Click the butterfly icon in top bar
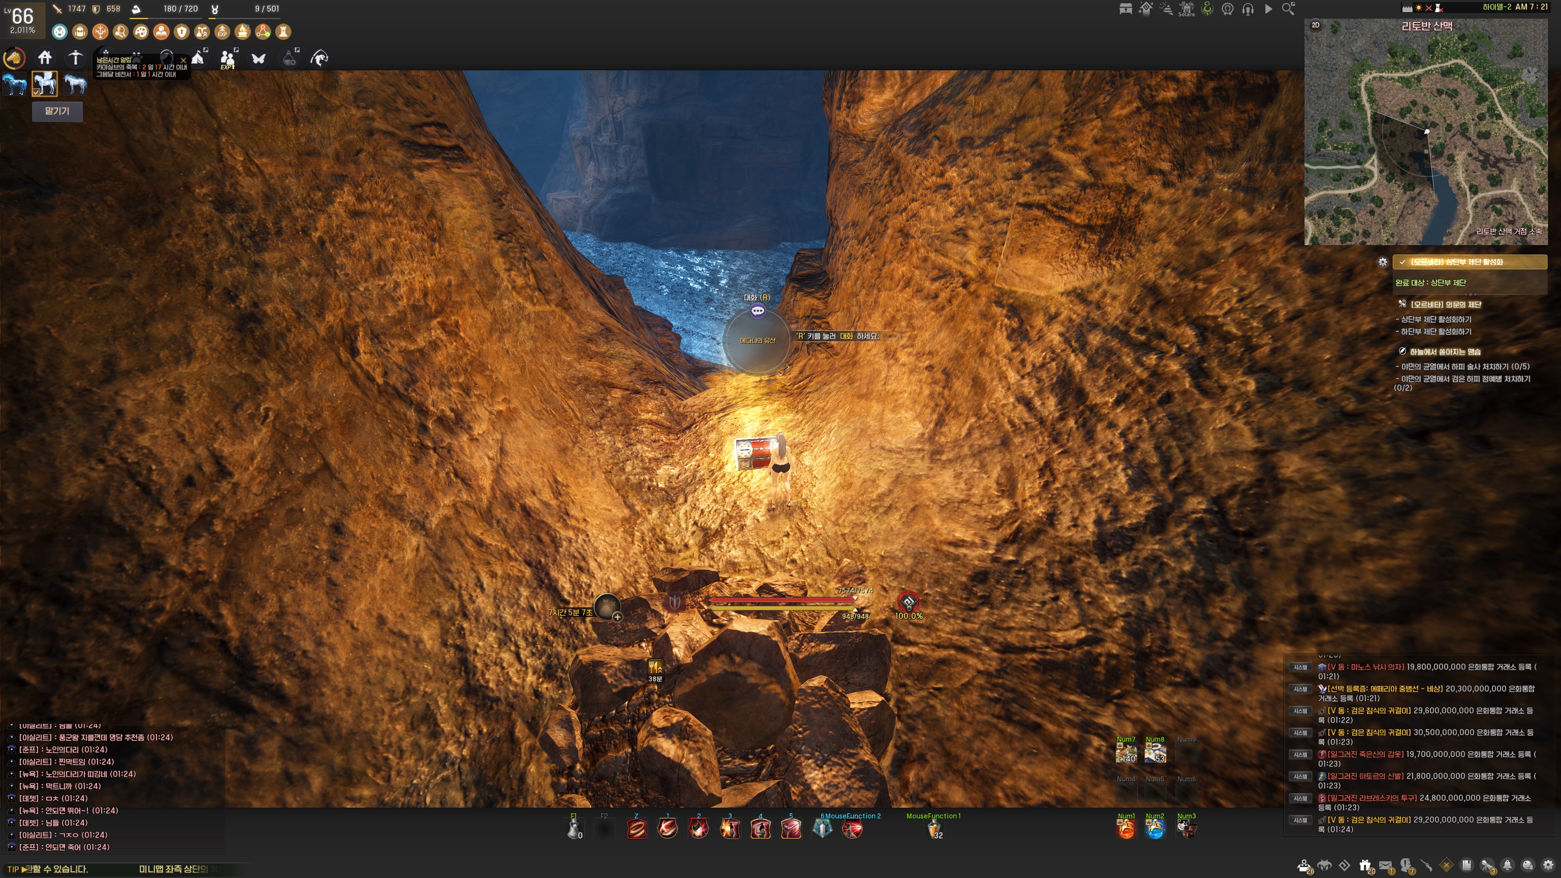1561x878 pixels. tap(259, 59)
